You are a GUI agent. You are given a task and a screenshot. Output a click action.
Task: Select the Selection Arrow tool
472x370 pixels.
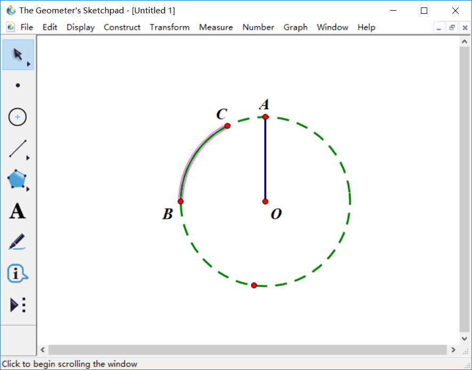click(18, 54)
